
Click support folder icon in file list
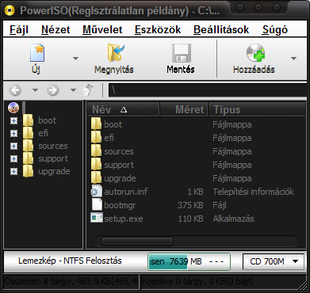pyautogui.click(x=96, y=165)
